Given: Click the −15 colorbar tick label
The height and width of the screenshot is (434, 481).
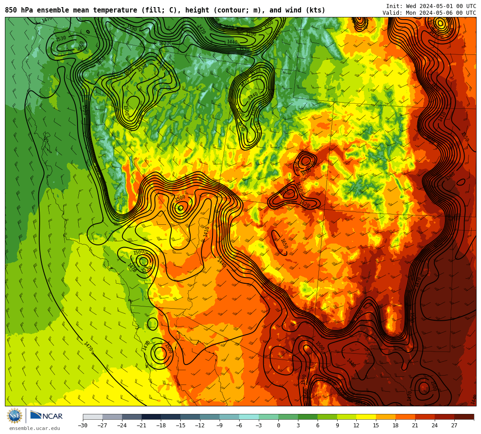Looking at the screenshot, I should (180, 426).
